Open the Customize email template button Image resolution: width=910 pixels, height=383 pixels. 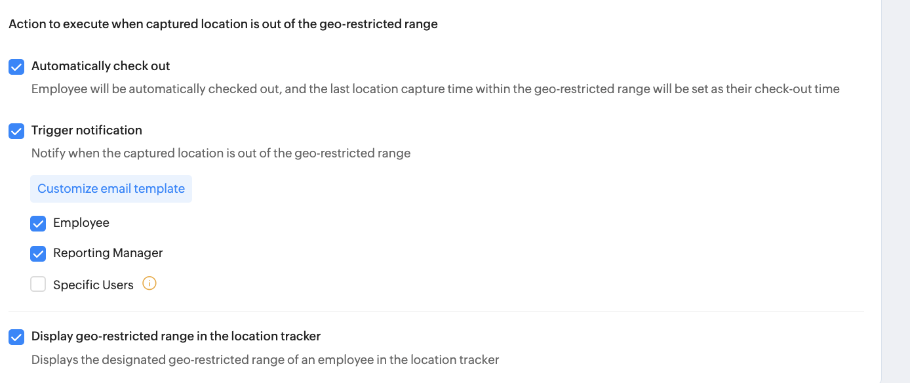coord(111,189)
